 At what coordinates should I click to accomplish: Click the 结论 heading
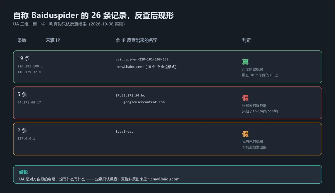(x=23, y=172)
